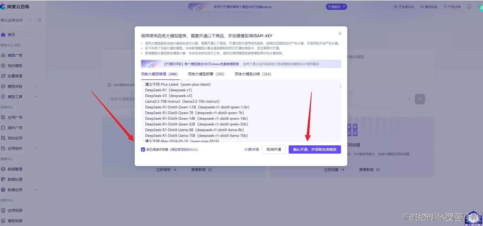This screenshot has height=226, width=483.
Task: Close the dialog with the X icon
Action: [340, 34]
